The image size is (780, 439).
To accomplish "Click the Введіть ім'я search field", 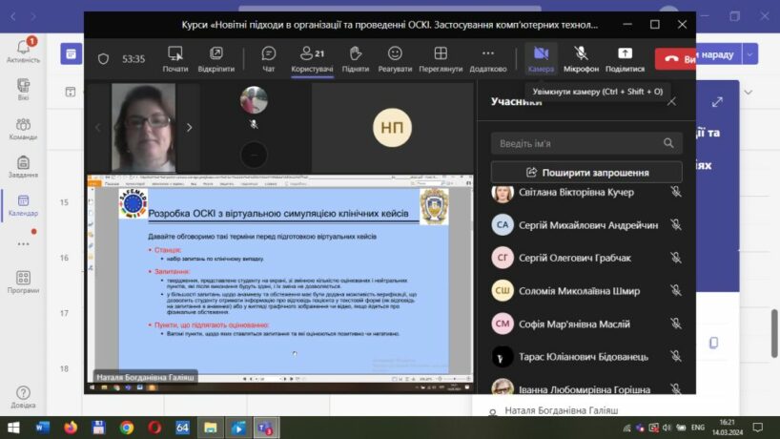I will (x=586, y=143).
